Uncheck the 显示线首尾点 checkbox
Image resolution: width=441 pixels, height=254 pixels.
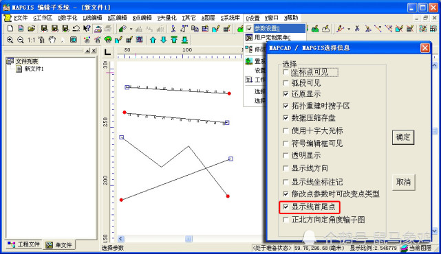tap(286, 207)
